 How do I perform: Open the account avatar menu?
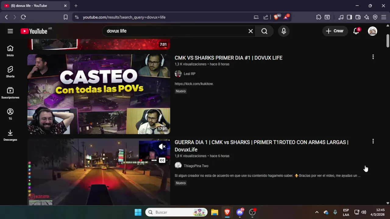pyautogui.click(x=372, y=31)
